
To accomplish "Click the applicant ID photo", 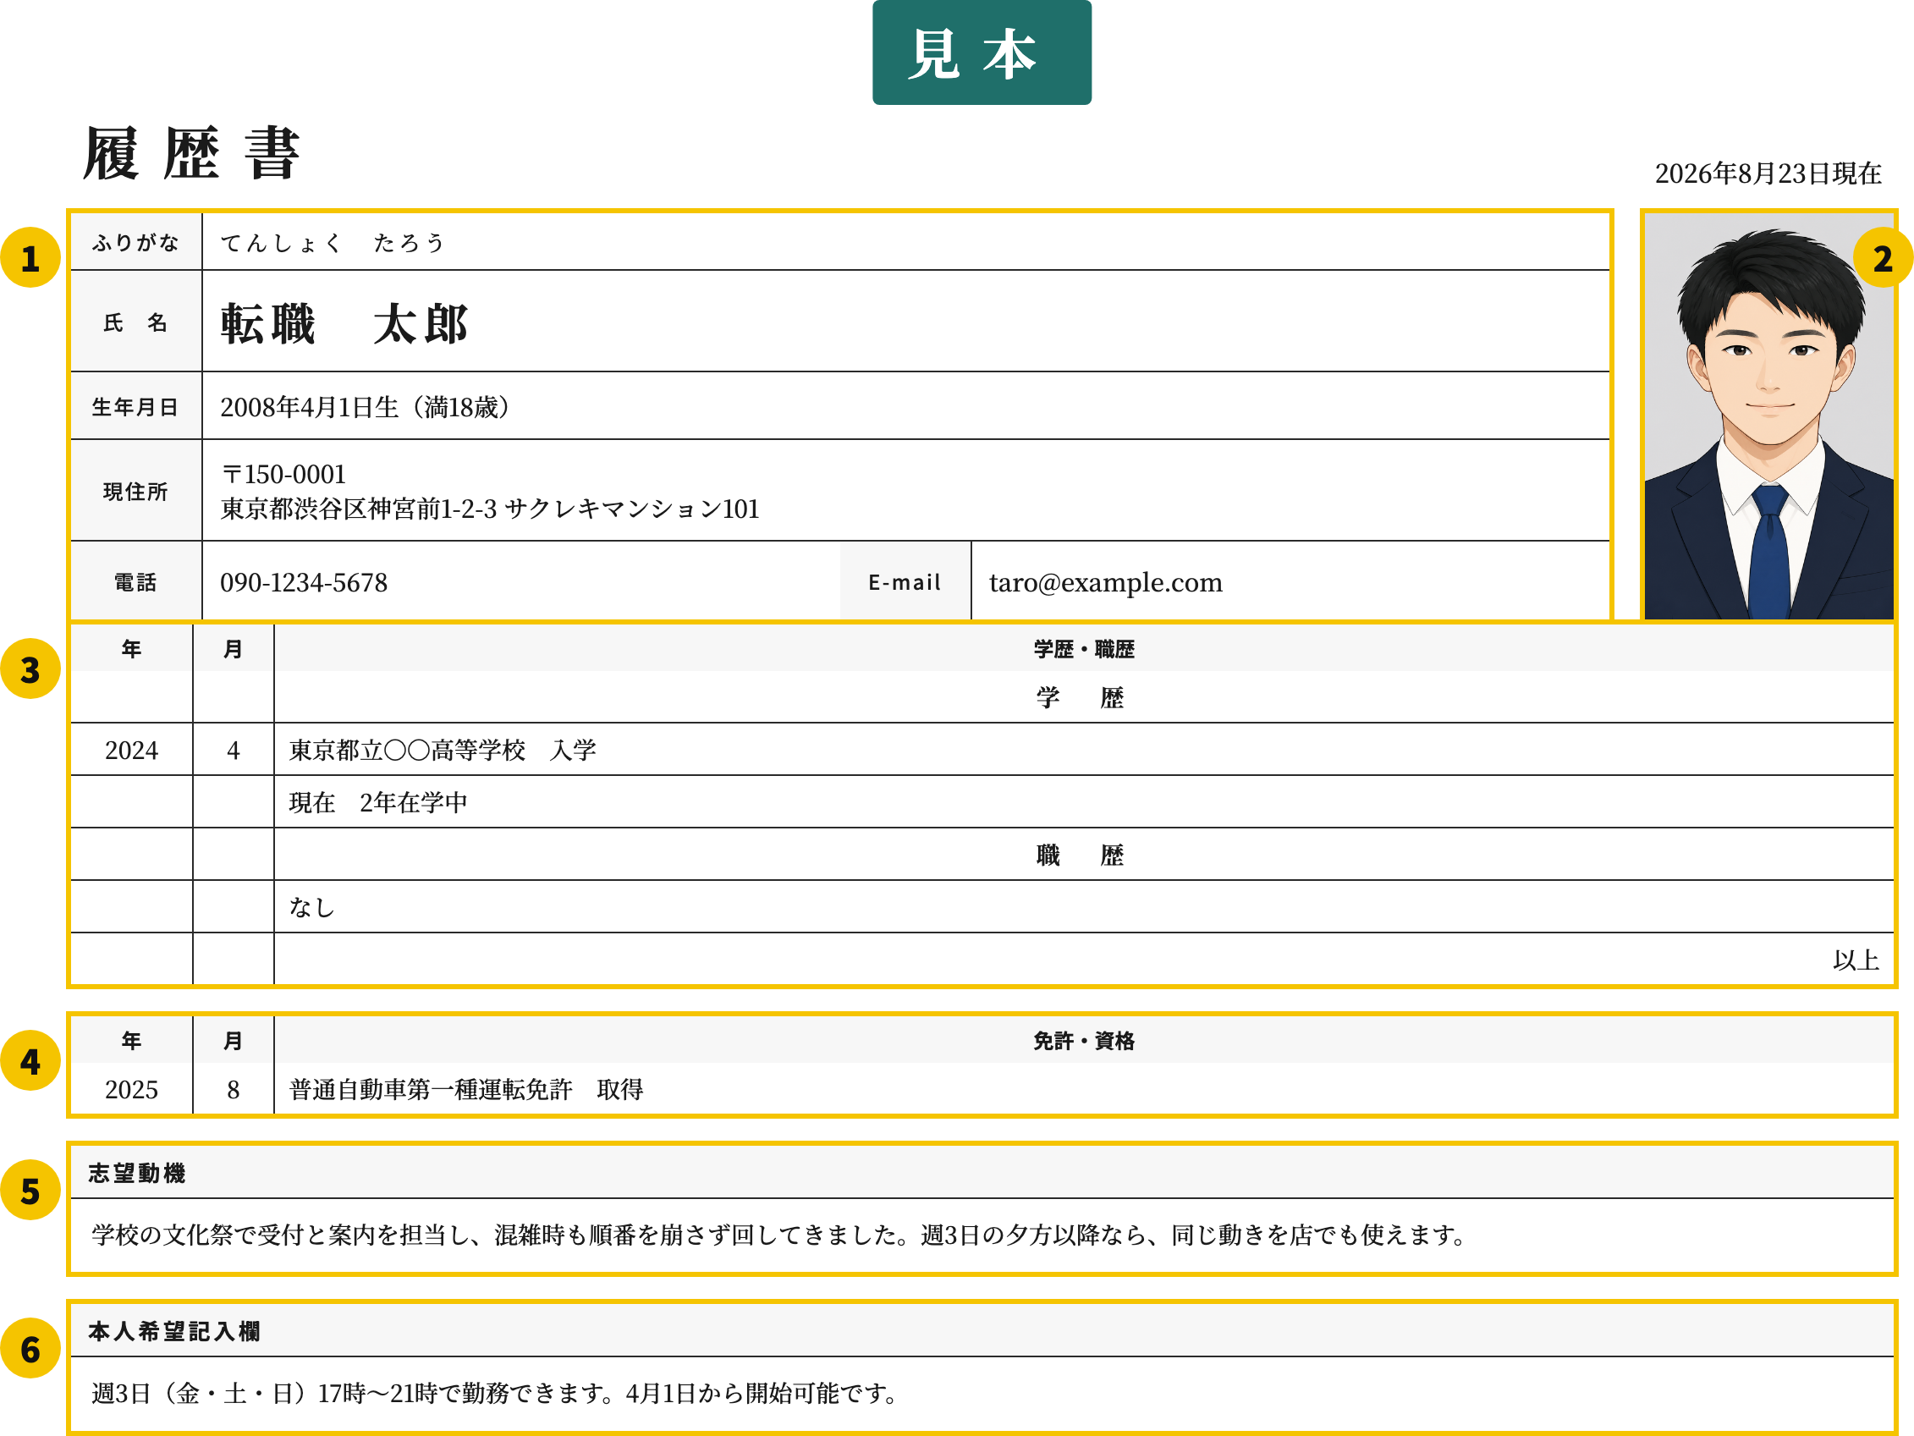I will [1768, 416].
